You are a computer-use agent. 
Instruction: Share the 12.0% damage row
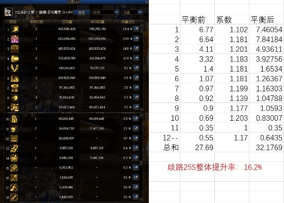point(136,58)
